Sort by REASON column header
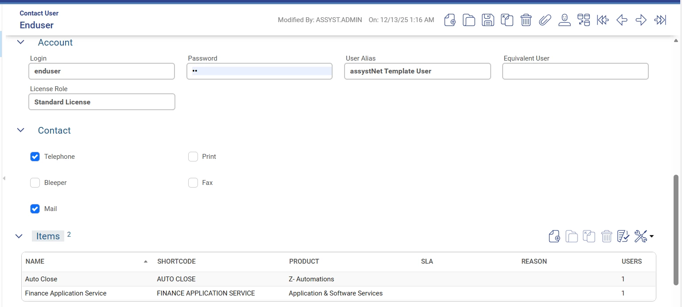Viewport: 682px width, 307px height. (534, 261)
